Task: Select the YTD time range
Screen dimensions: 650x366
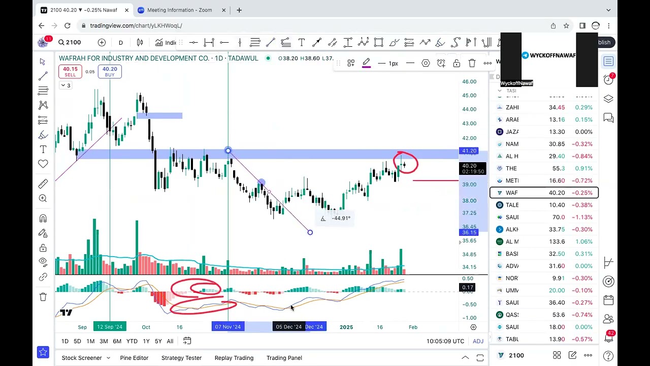Action: (132, 341)
